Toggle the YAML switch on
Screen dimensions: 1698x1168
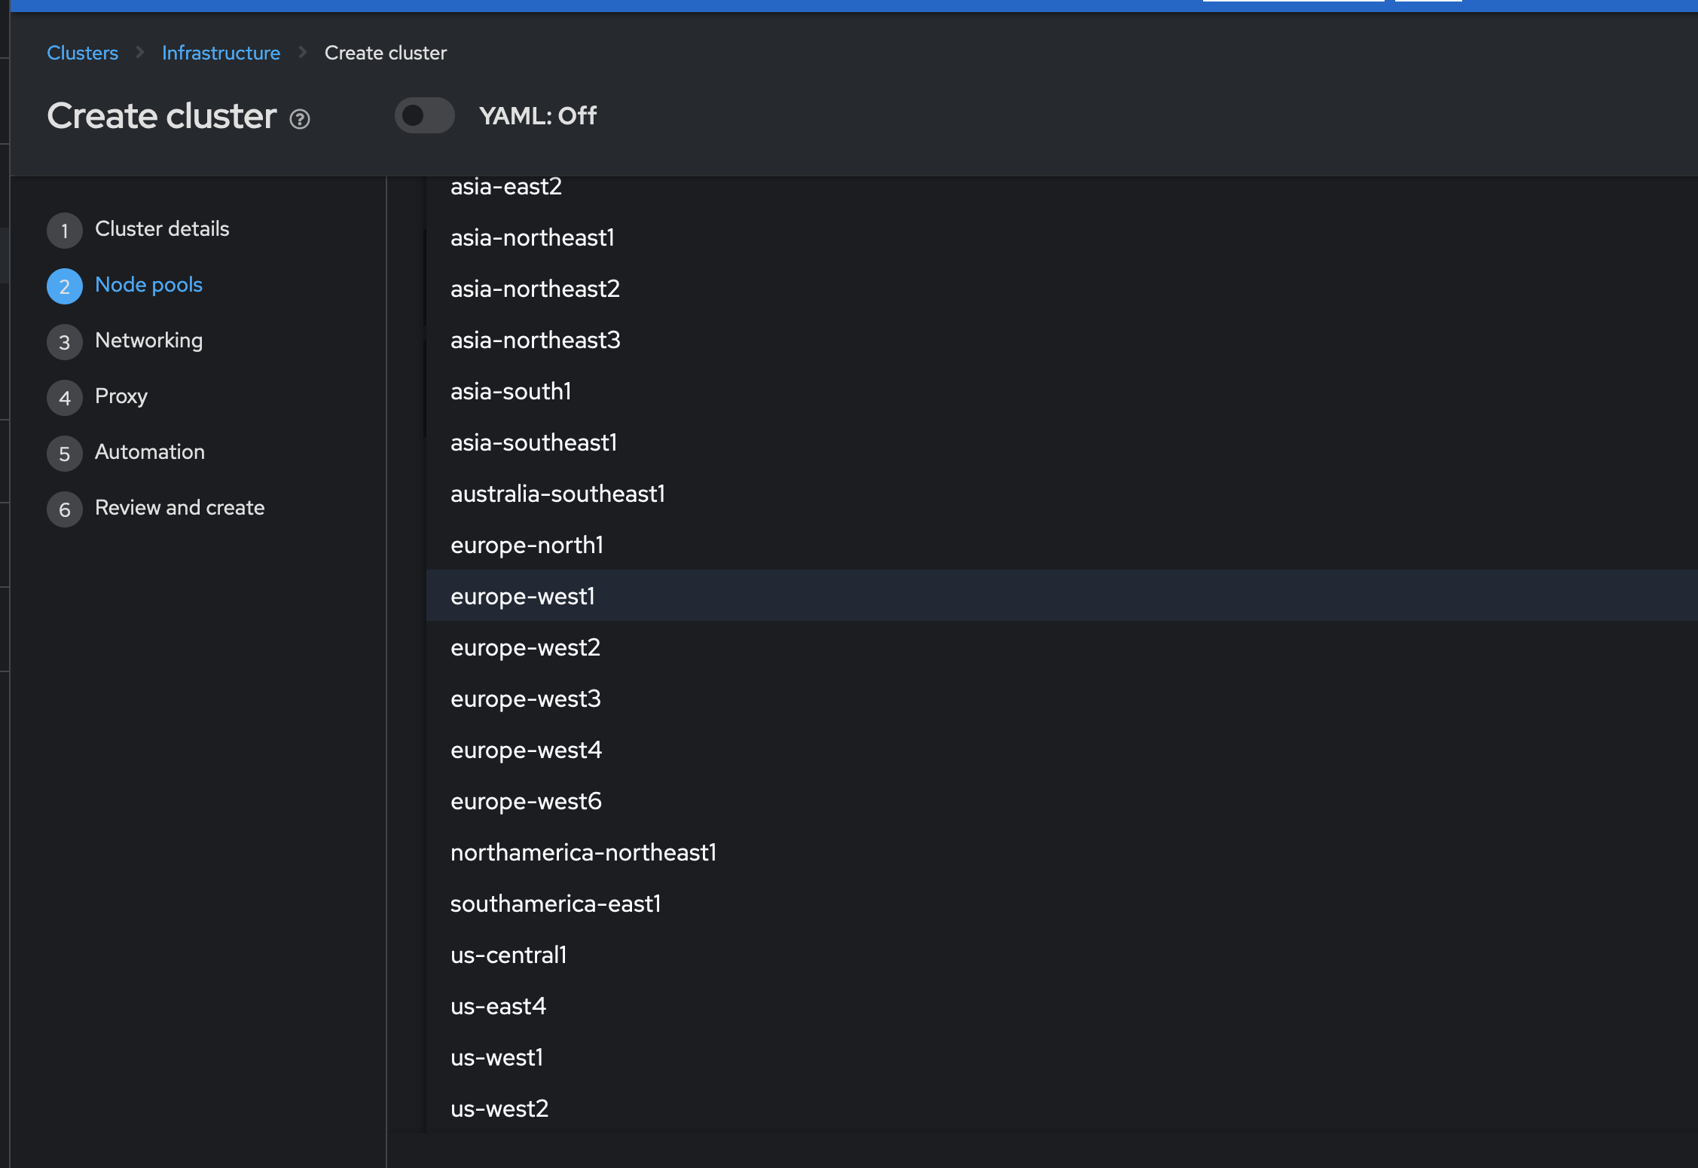424,115
